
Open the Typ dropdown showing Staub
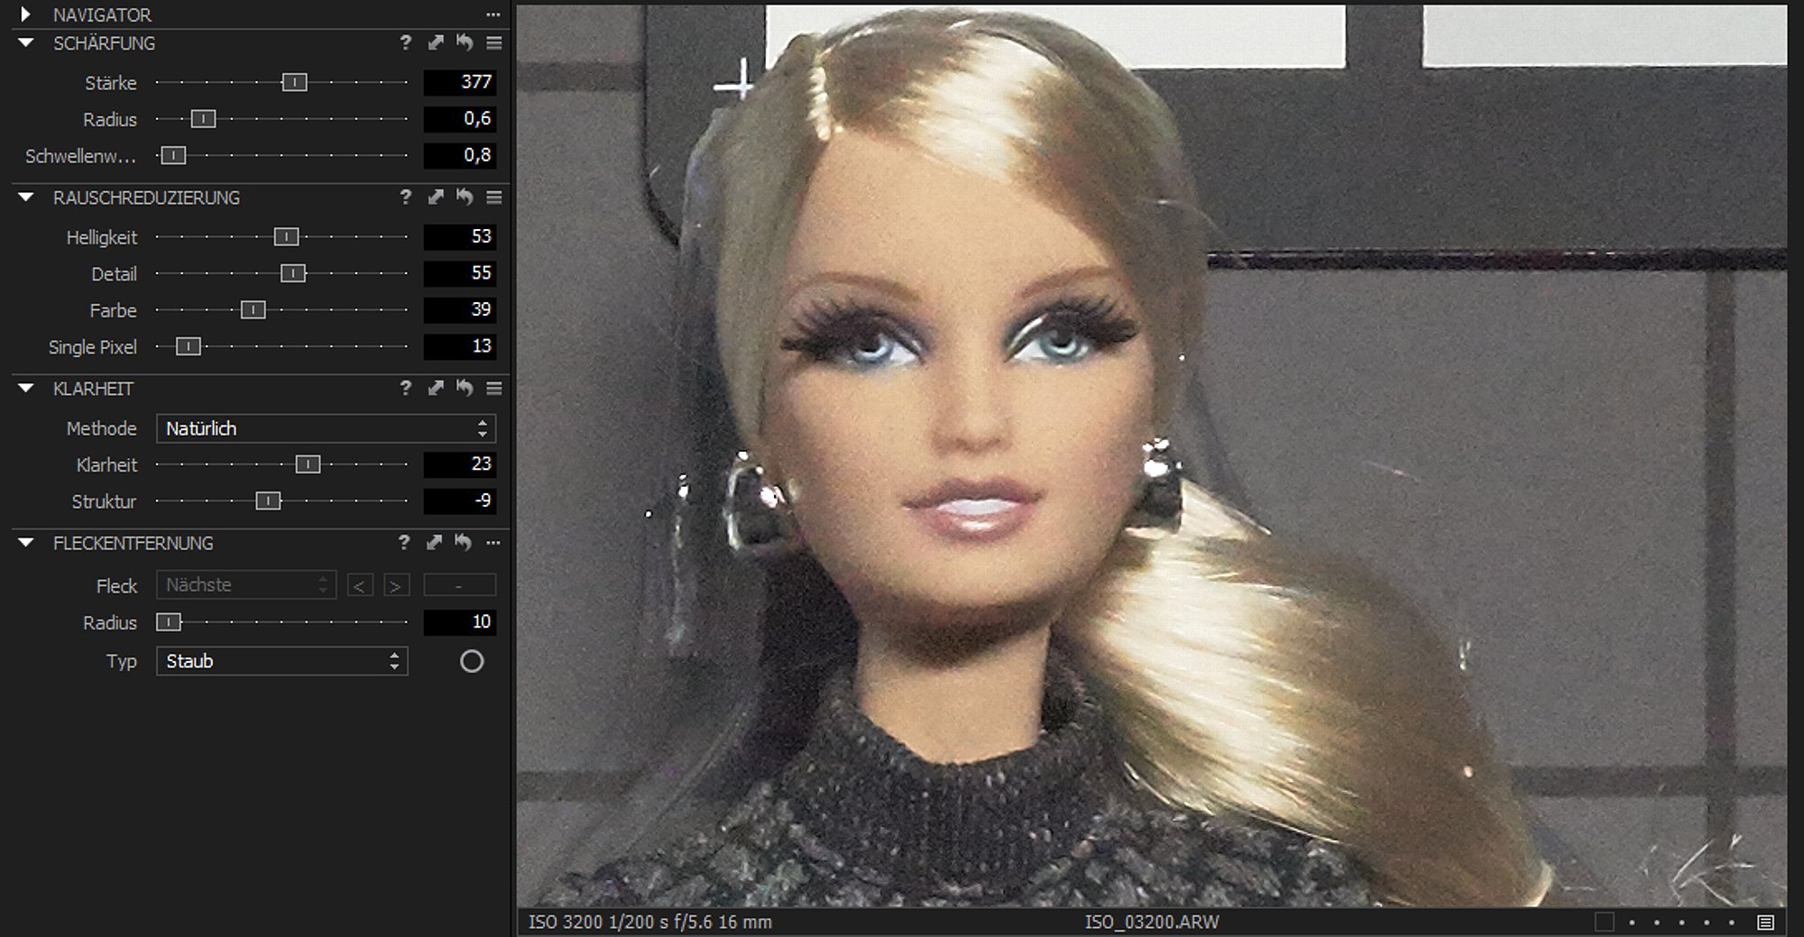click(281, 661)
